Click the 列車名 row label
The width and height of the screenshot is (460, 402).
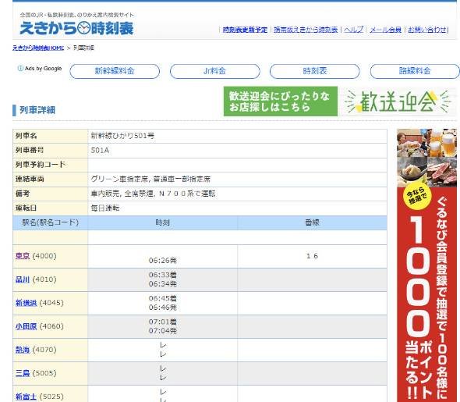tap(26, 136)
